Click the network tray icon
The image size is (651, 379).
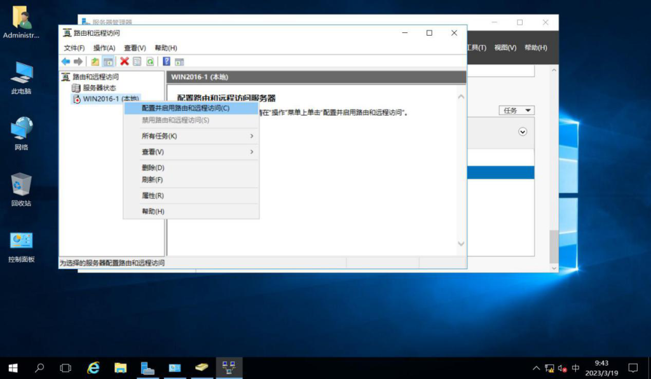pos(549,368)
